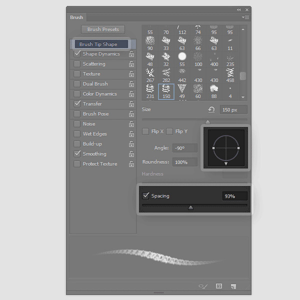300x300 pixels.
Task: Lock the Wet Edges setting
Action: [131, 134]
